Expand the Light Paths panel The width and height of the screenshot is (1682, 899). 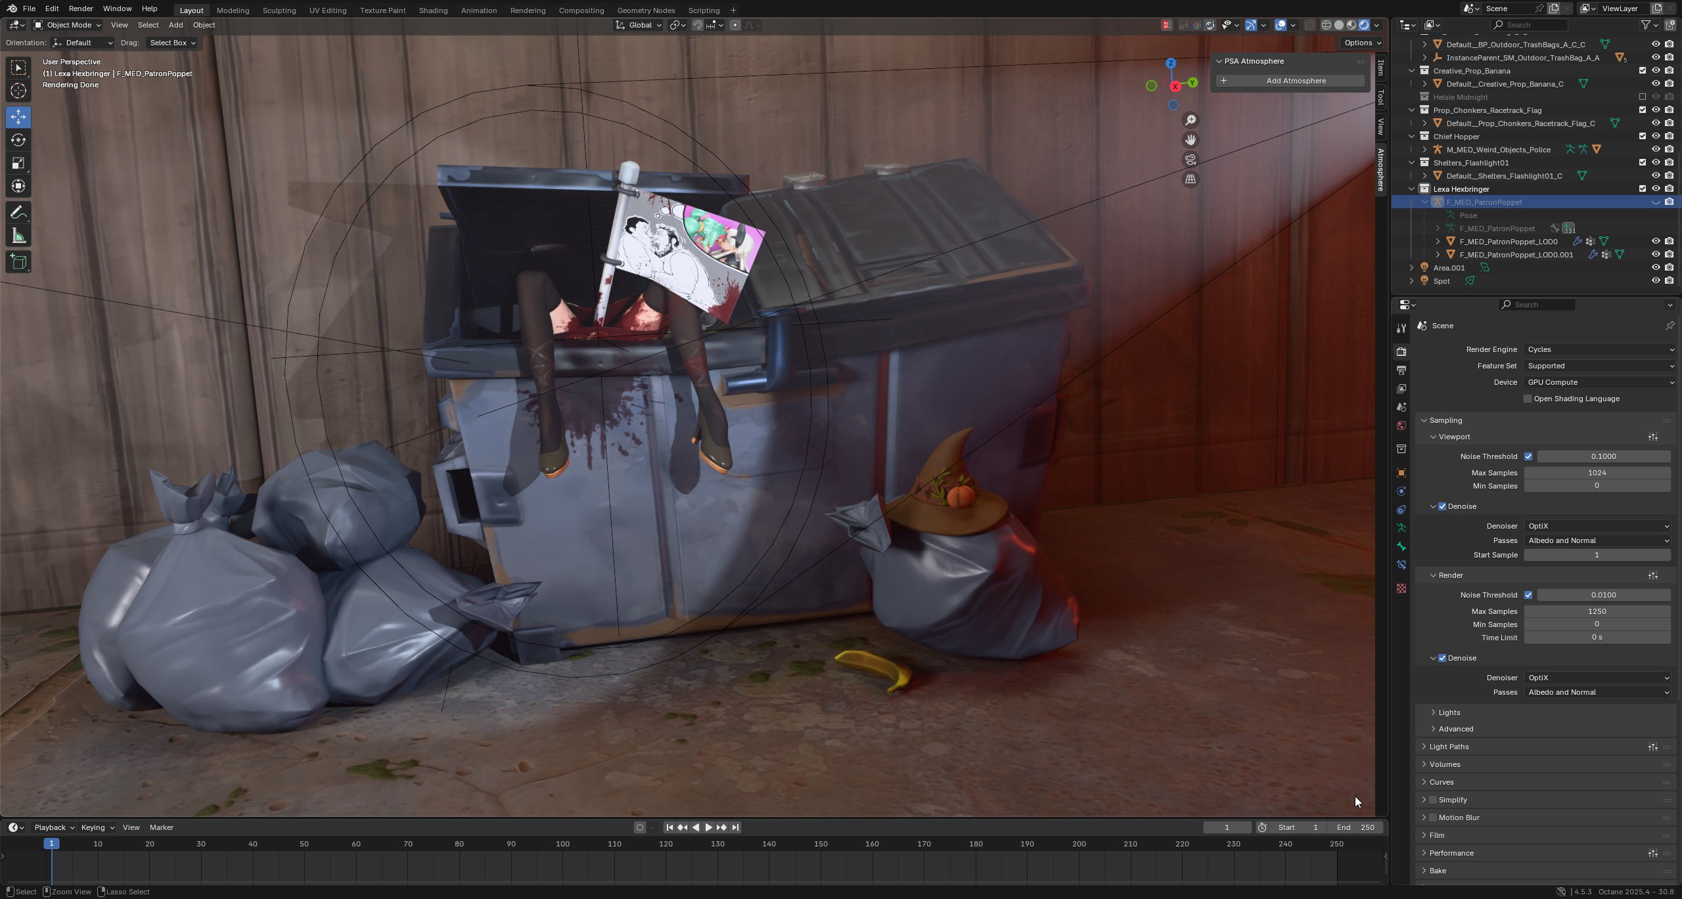click(1449, 747)
